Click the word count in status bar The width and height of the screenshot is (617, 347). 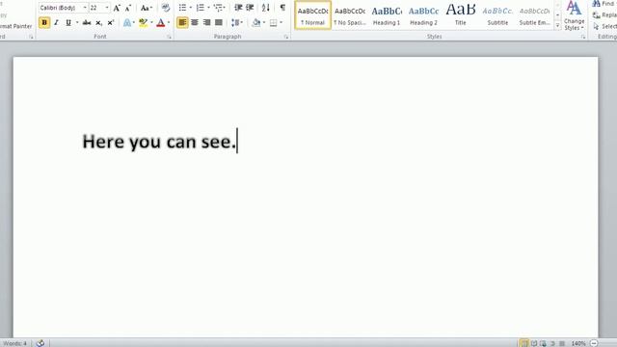pyautogui.click(x=15, y=343)
